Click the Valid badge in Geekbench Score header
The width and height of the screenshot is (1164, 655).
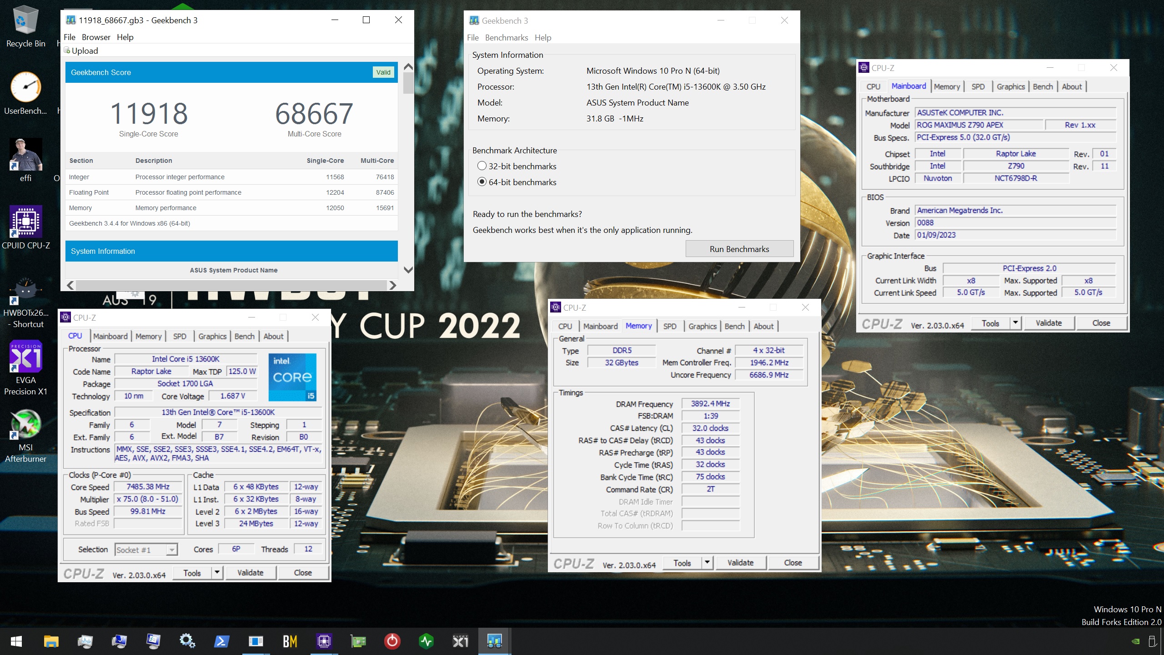tap(383, 72)
